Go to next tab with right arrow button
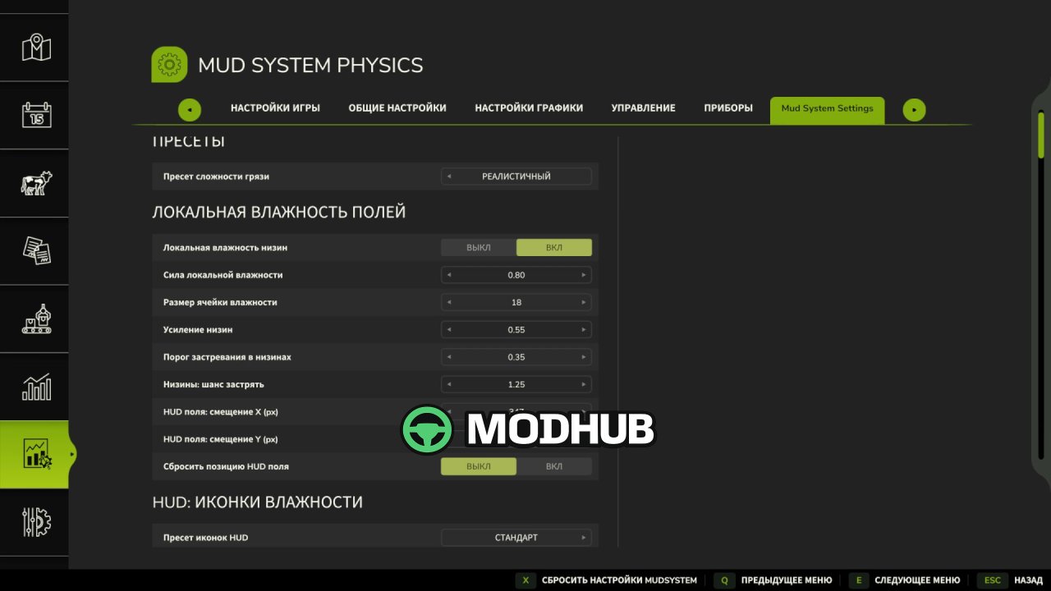This screenshot has height=591, width=1051. click(914, 110)
